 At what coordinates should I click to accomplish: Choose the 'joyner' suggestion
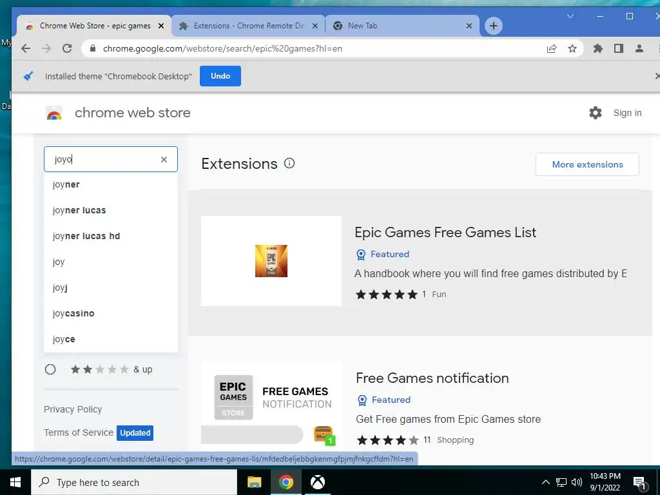(x=111, y=184)
